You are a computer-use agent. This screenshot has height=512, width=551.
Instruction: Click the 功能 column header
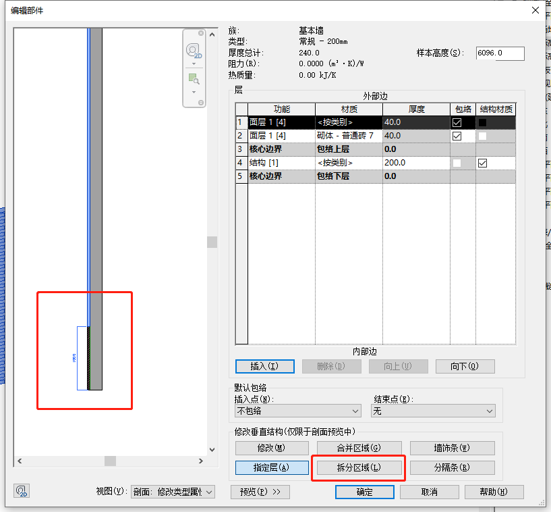pyautogui.click(x=281, y=109)
